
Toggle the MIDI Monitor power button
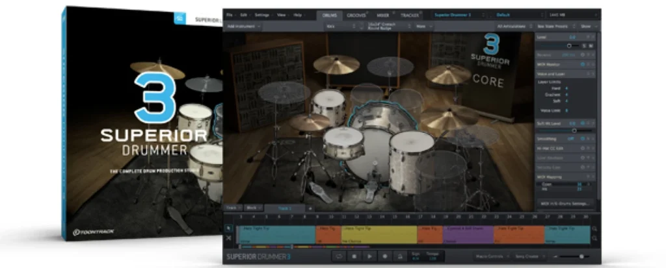pyautogui.click(x=584, y=65)
